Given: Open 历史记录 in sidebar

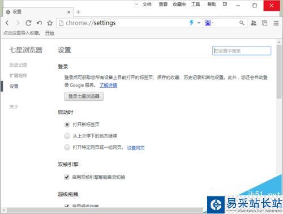Looking at the screenshot, I should click(x=18, y=65).
